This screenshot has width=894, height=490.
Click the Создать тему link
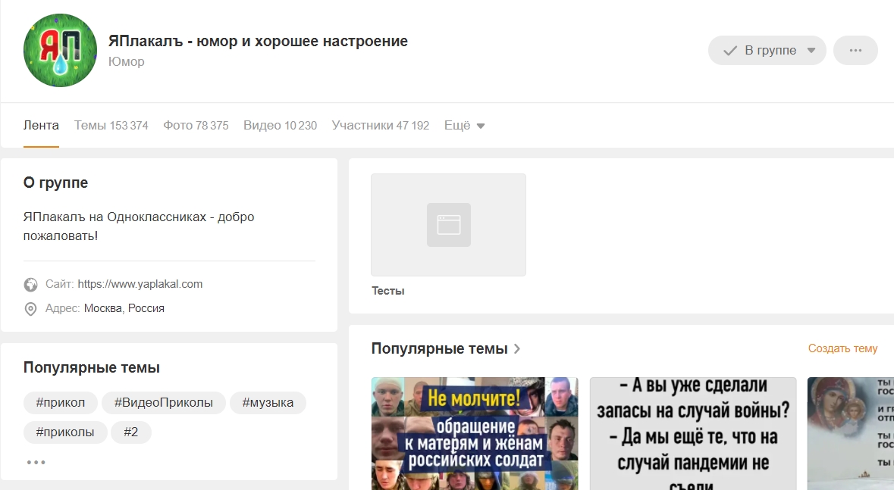click(x=842, y=348)
